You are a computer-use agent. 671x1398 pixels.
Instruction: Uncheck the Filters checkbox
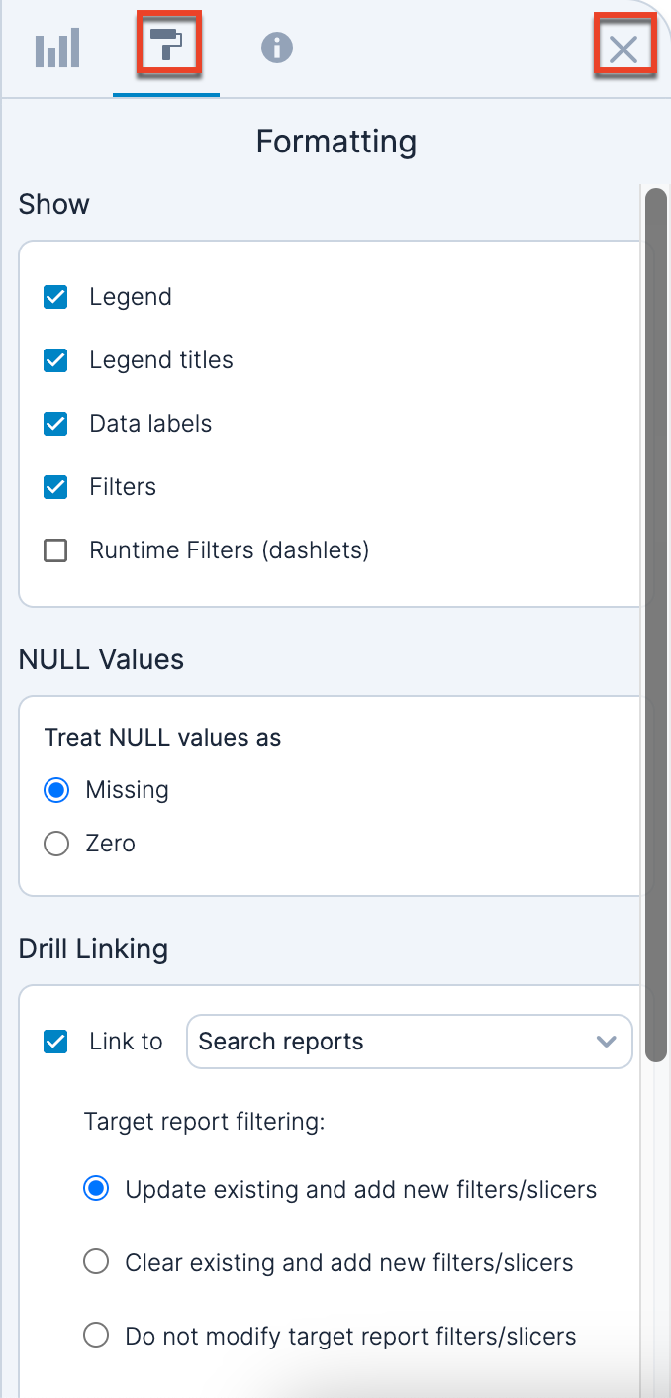[56, 487]
